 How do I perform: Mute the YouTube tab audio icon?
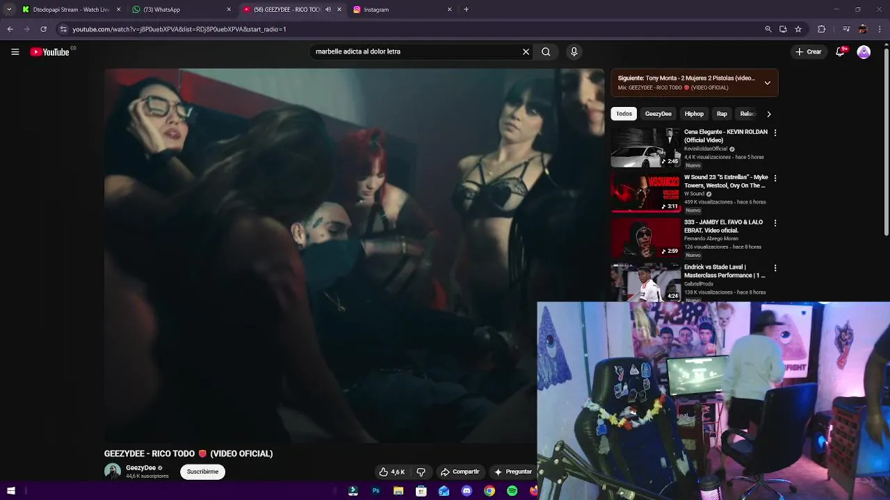328,10
